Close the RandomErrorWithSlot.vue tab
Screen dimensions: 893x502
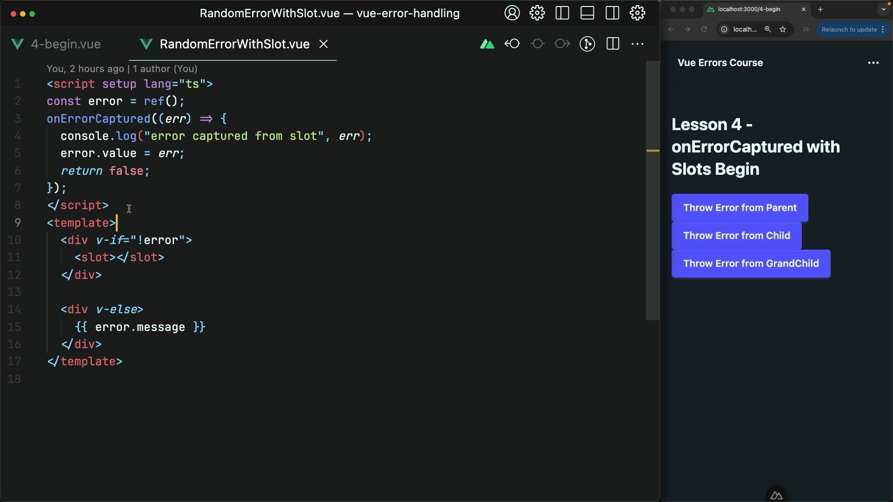pyautogui.click(x=324, y=44)
